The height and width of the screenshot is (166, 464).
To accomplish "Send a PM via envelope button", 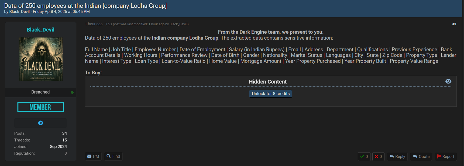I will click(x=93, y=156).
